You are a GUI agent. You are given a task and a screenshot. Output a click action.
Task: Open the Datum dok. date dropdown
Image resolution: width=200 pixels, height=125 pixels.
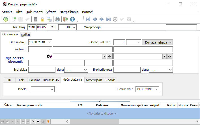(50, 42)
